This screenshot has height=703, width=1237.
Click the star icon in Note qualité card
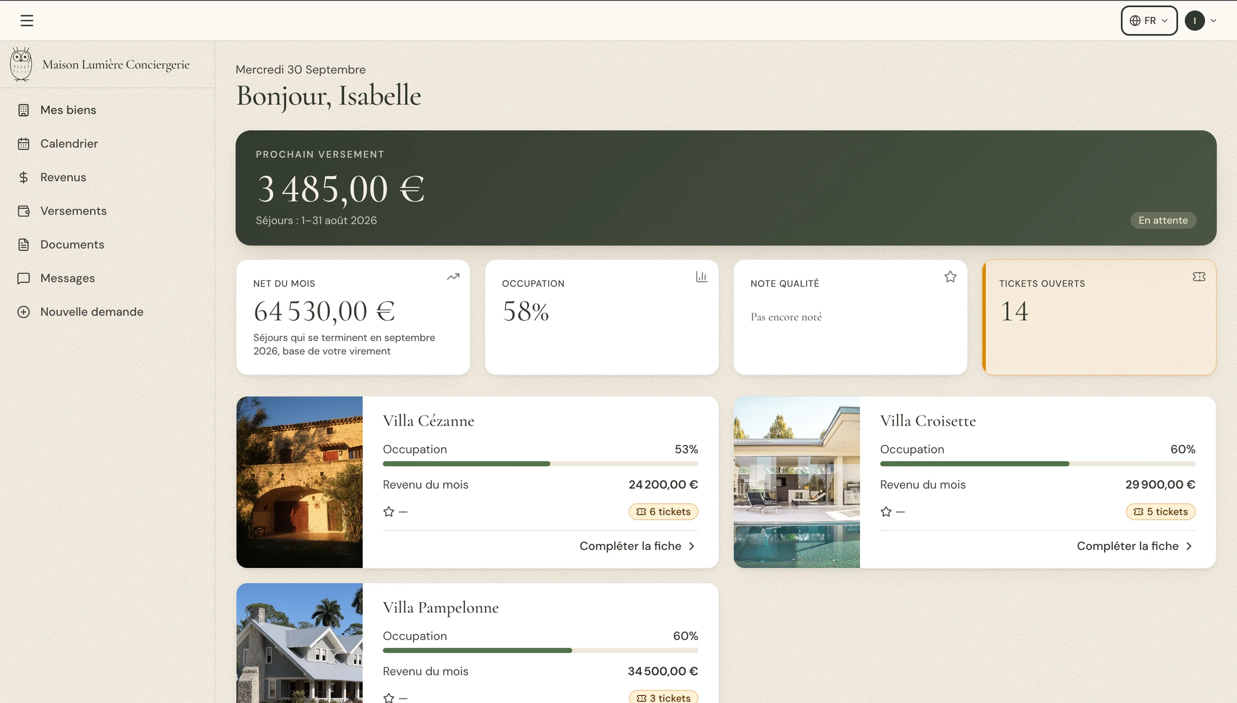(x=950, y=276)
